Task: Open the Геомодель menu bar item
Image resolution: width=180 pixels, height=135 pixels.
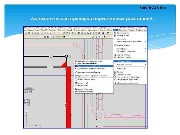Action: [x=123, y=30]
